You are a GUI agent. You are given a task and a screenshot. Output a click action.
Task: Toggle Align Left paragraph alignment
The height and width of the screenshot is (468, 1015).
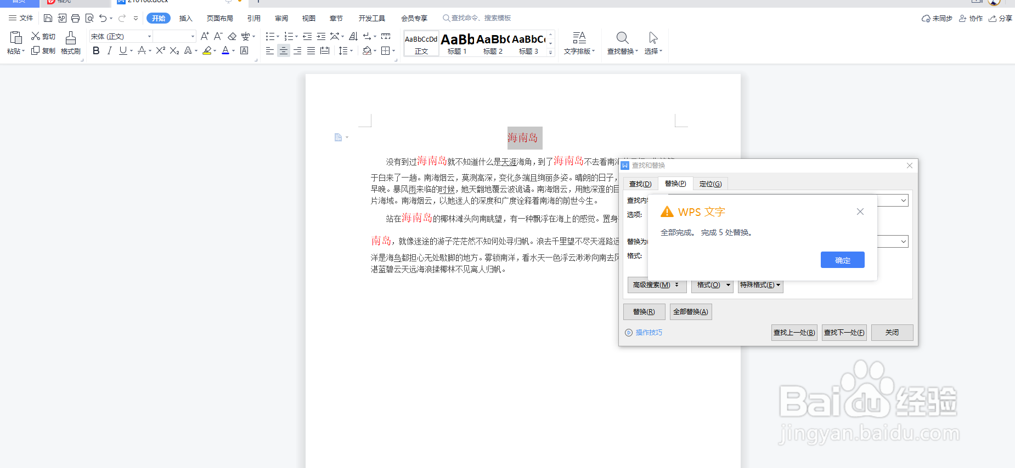pyautogui.click(x=269, y=50)
